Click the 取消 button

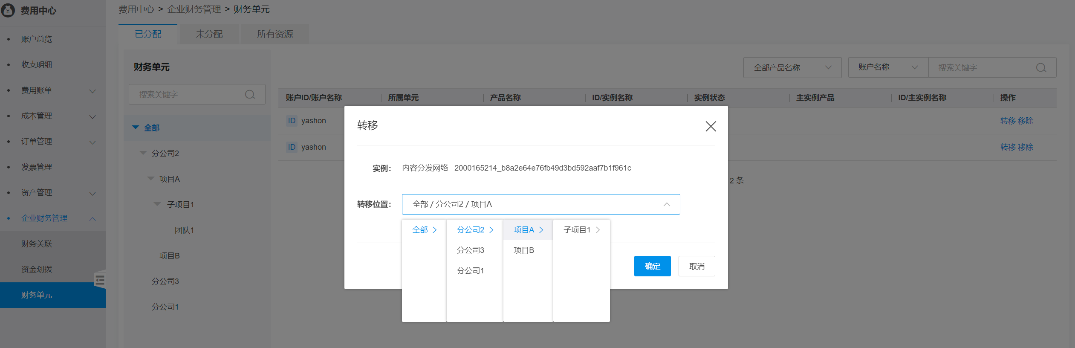tap(696, 266)
